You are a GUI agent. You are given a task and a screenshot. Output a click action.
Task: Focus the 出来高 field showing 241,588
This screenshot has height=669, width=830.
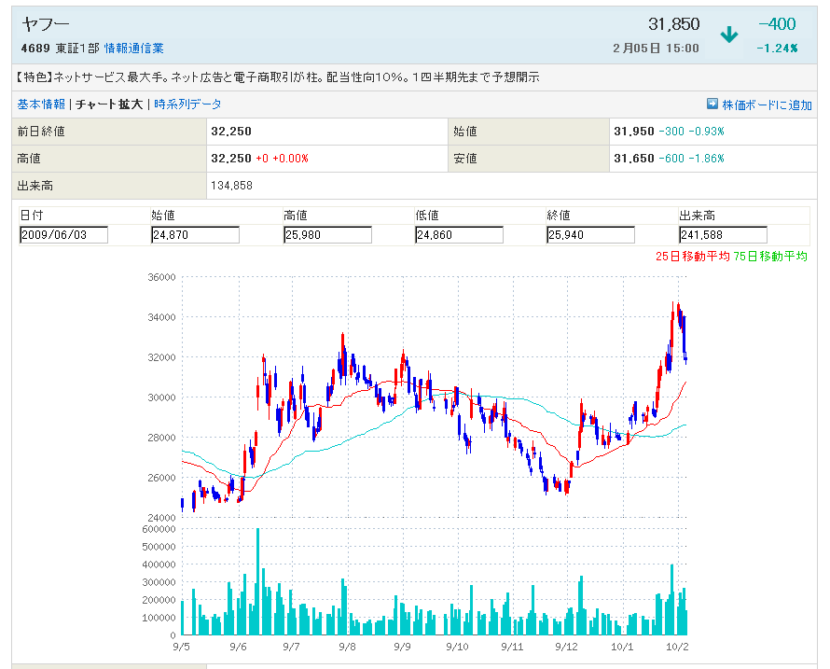pos(723,235)
